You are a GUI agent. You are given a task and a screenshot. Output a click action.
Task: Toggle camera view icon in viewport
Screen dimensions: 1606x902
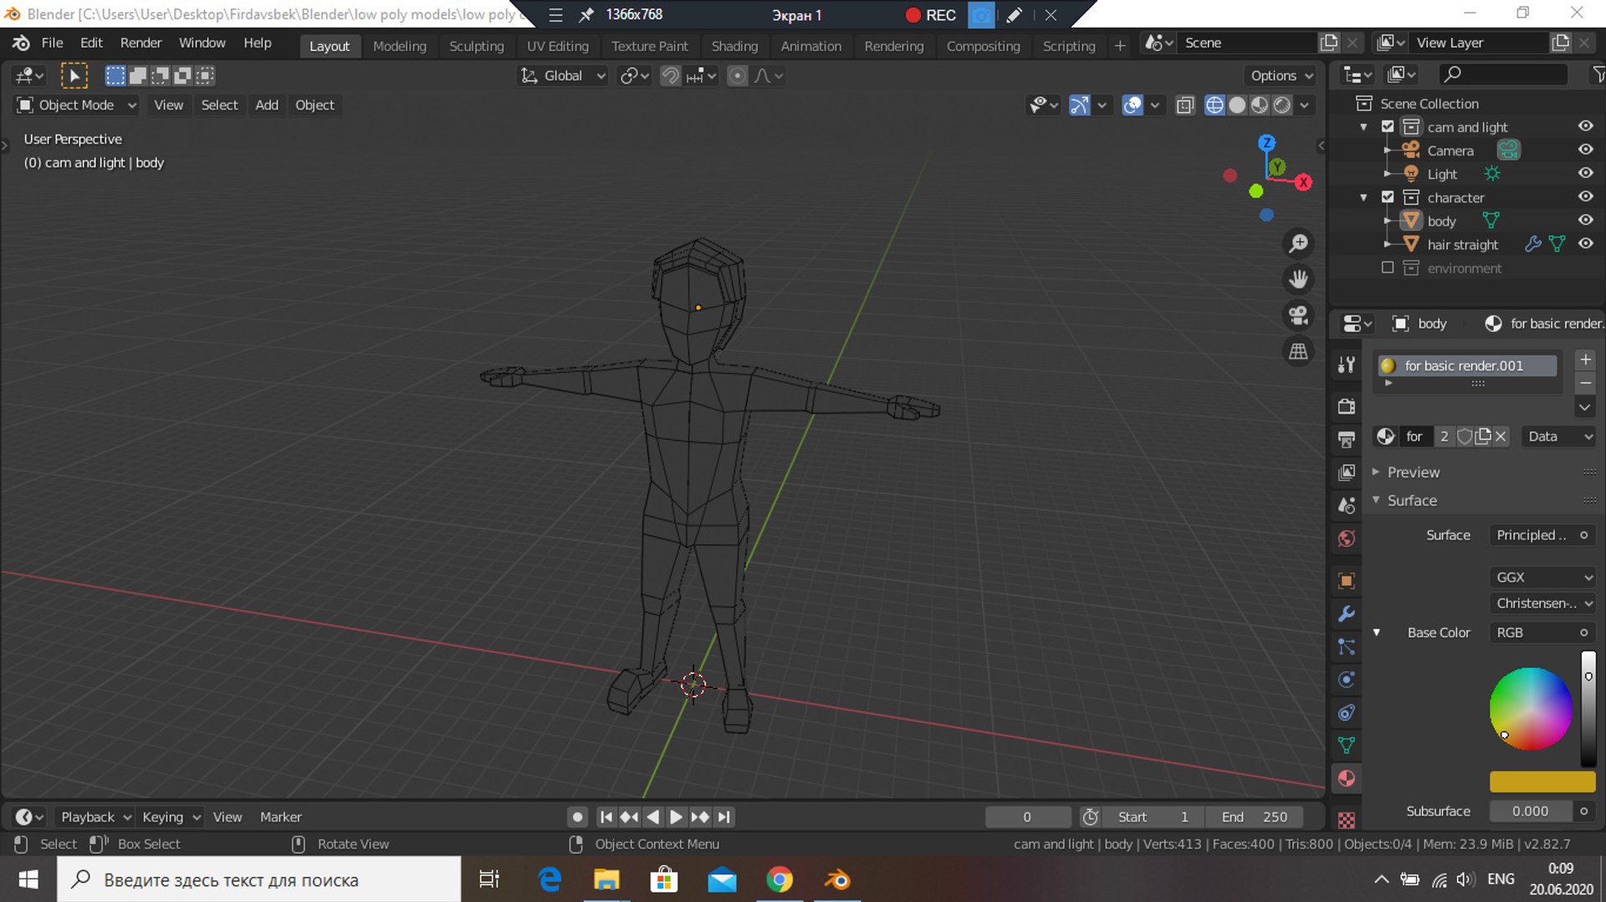pos(1298,315)
